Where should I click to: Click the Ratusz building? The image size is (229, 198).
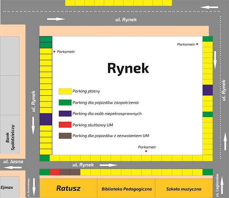coord(68,188)
